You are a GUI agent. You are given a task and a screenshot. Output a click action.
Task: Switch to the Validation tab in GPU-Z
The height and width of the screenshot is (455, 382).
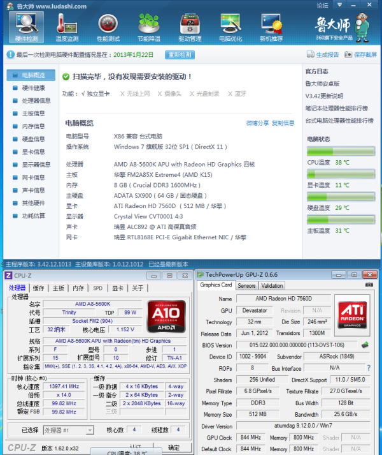click(x=272, y=286)
